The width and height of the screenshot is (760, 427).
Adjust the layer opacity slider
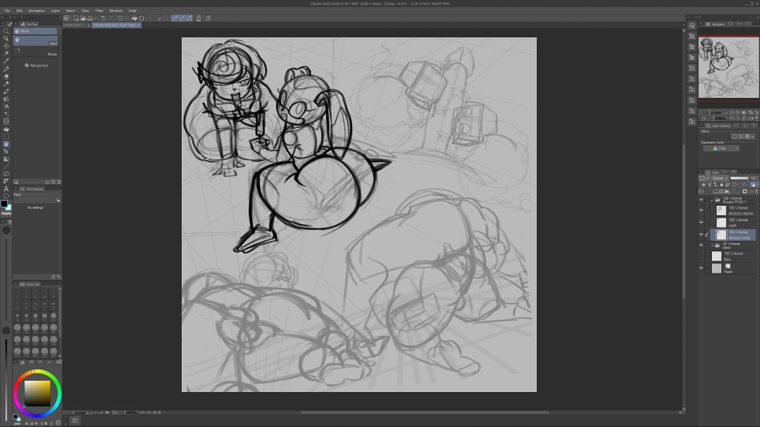coord(738,178)
